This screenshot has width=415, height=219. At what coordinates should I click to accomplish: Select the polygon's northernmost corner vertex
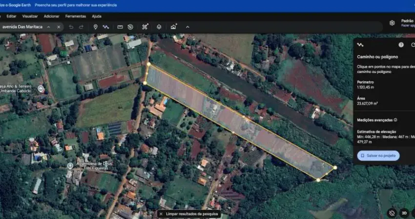(x=149, y=64)
